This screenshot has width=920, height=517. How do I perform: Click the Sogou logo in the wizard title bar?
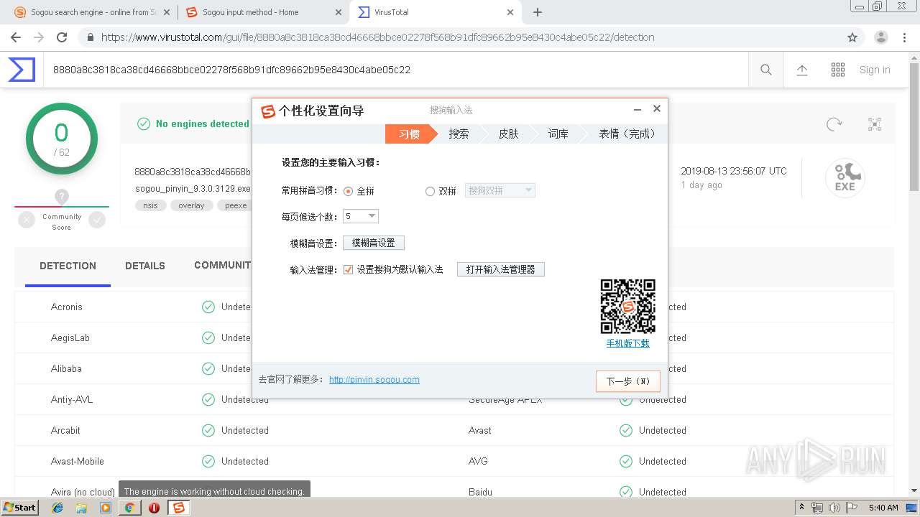click(268, 111)
